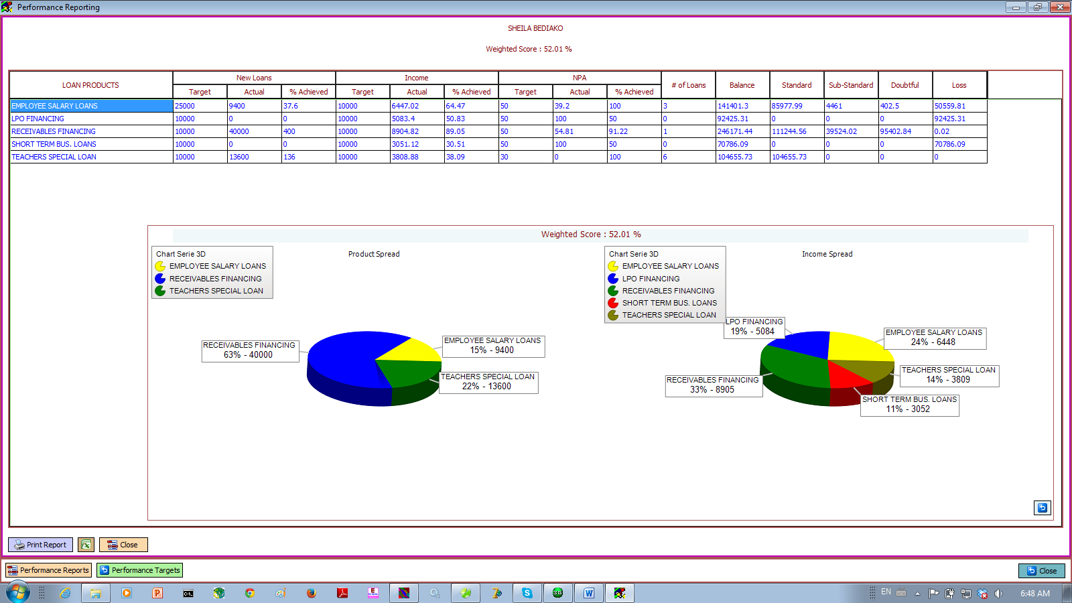Click the blue icon at chart panel corner

pyautogui.click(x=1043, y=508)
